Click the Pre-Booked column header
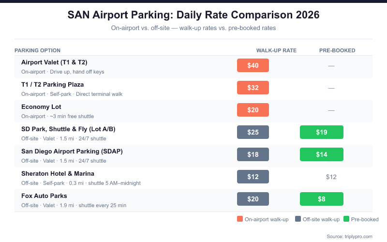 (x=337, y=50)
